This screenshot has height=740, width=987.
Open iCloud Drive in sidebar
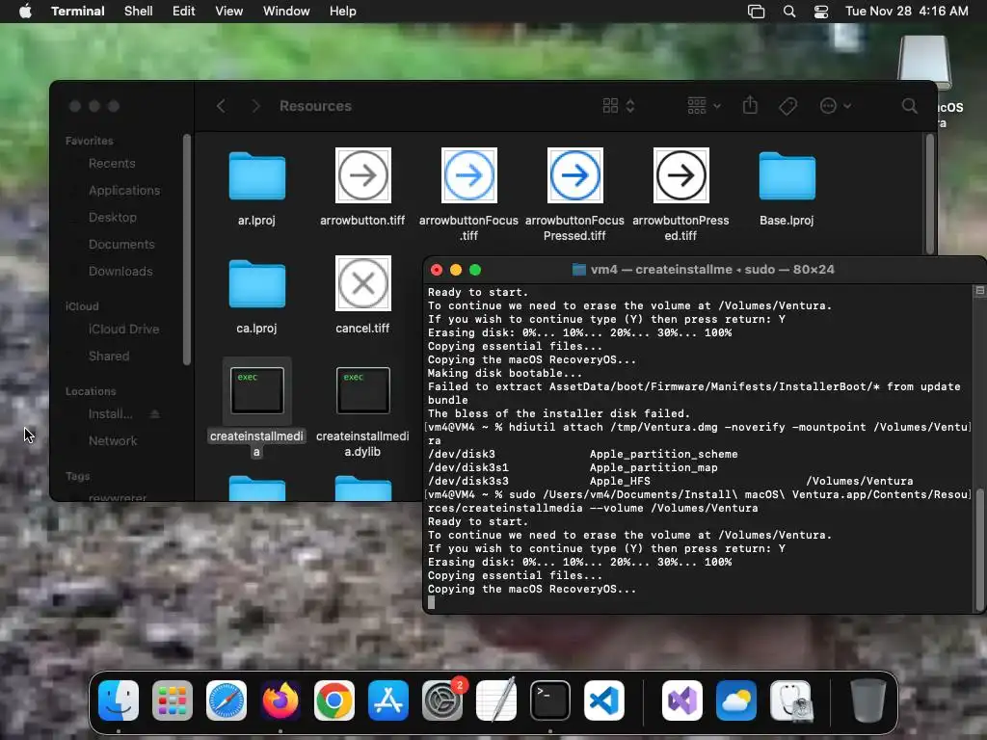[123, 330]
